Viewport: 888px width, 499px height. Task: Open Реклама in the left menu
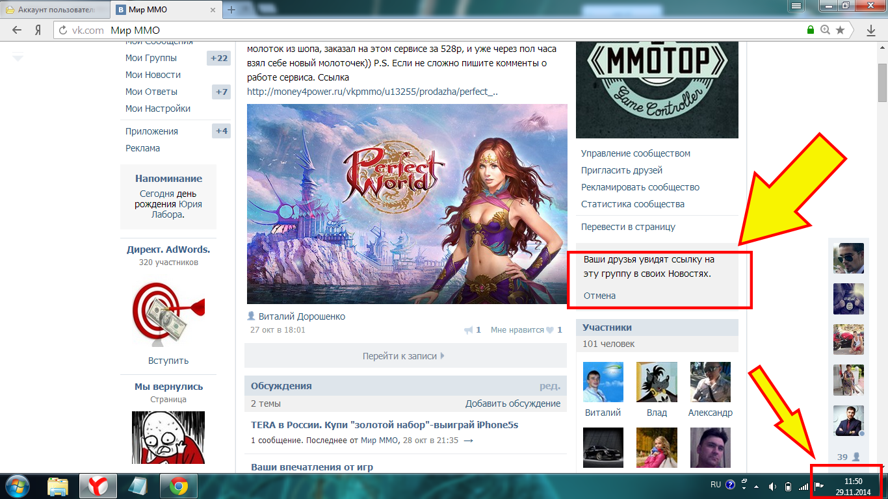pyautogui.click(x=142, y=148)
